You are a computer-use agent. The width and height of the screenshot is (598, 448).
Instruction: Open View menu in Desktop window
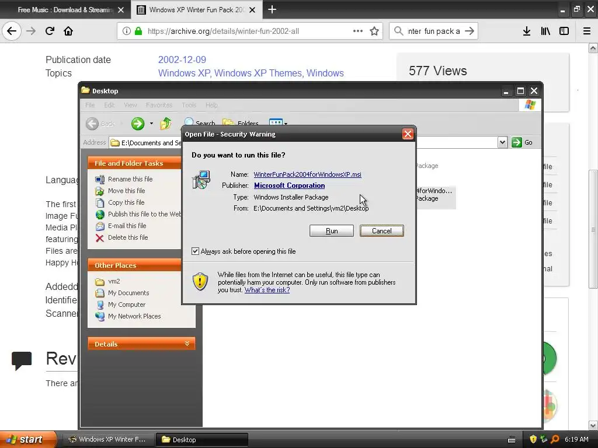point(130,105)
